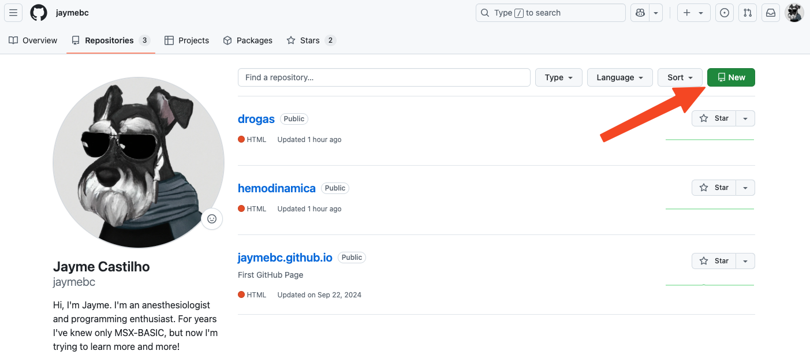Switch to the Stars tab
Screen dimensions: 810x358
tap(310, 40)
